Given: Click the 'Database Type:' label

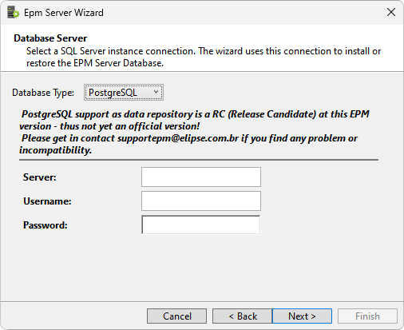Looking at the screenshot, I should pyautogui.click(x=43, y=93).
